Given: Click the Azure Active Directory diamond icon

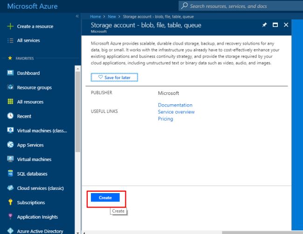Looking at the screenshot, I should pos(10,231).
